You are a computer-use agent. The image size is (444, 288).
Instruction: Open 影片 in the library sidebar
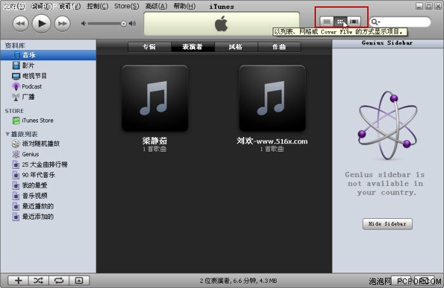click(x=48, y=65)
